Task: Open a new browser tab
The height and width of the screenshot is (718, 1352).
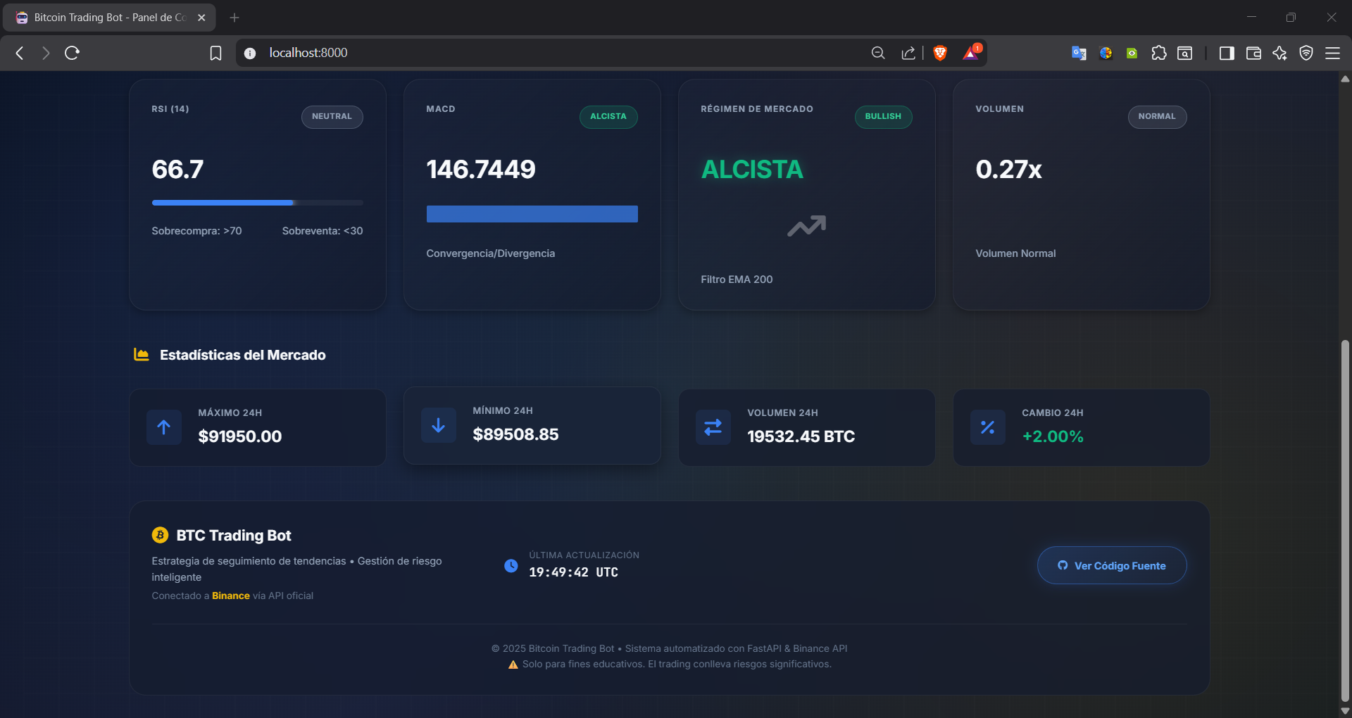Action: click(x=234, y=18)
